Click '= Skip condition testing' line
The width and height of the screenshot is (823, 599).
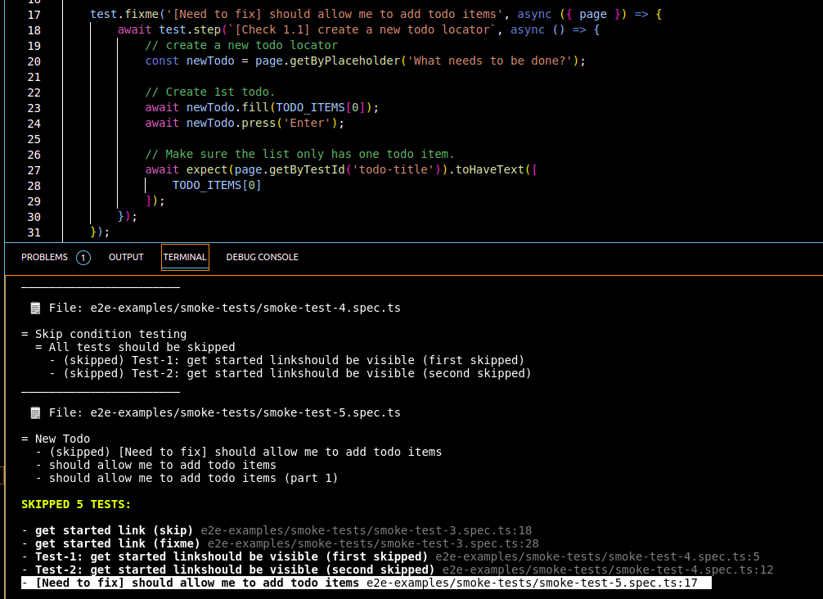click(104, 335)
